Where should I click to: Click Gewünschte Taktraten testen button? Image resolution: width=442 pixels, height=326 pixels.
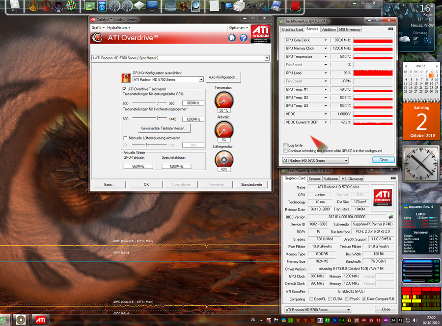164,128
